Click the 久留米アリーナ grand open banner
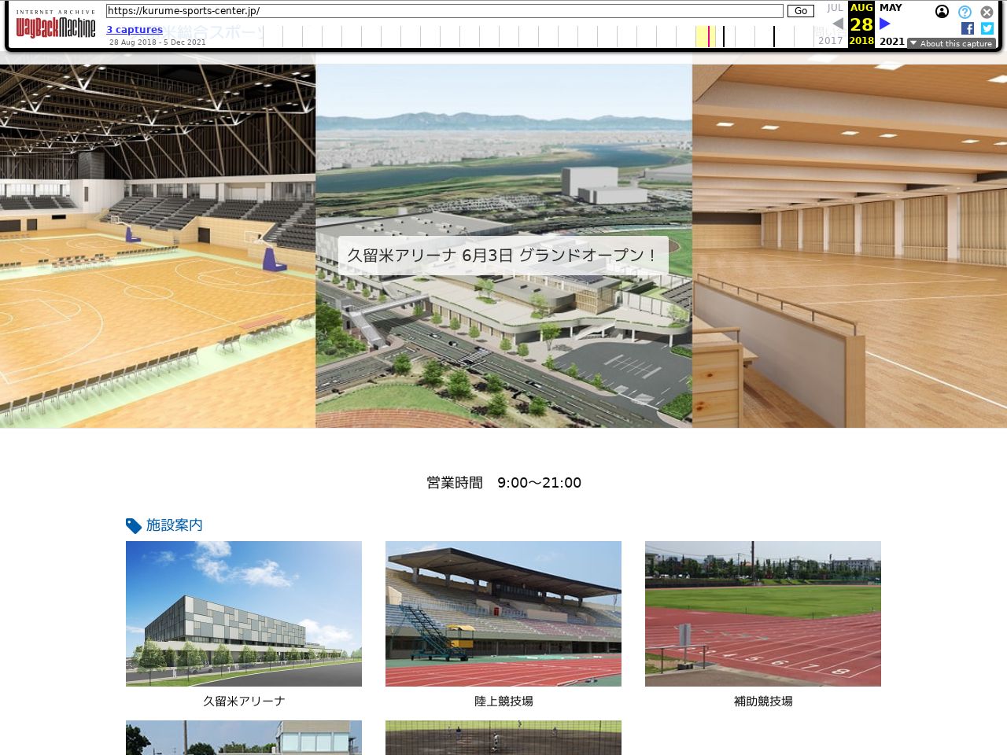 coord(503,256)
